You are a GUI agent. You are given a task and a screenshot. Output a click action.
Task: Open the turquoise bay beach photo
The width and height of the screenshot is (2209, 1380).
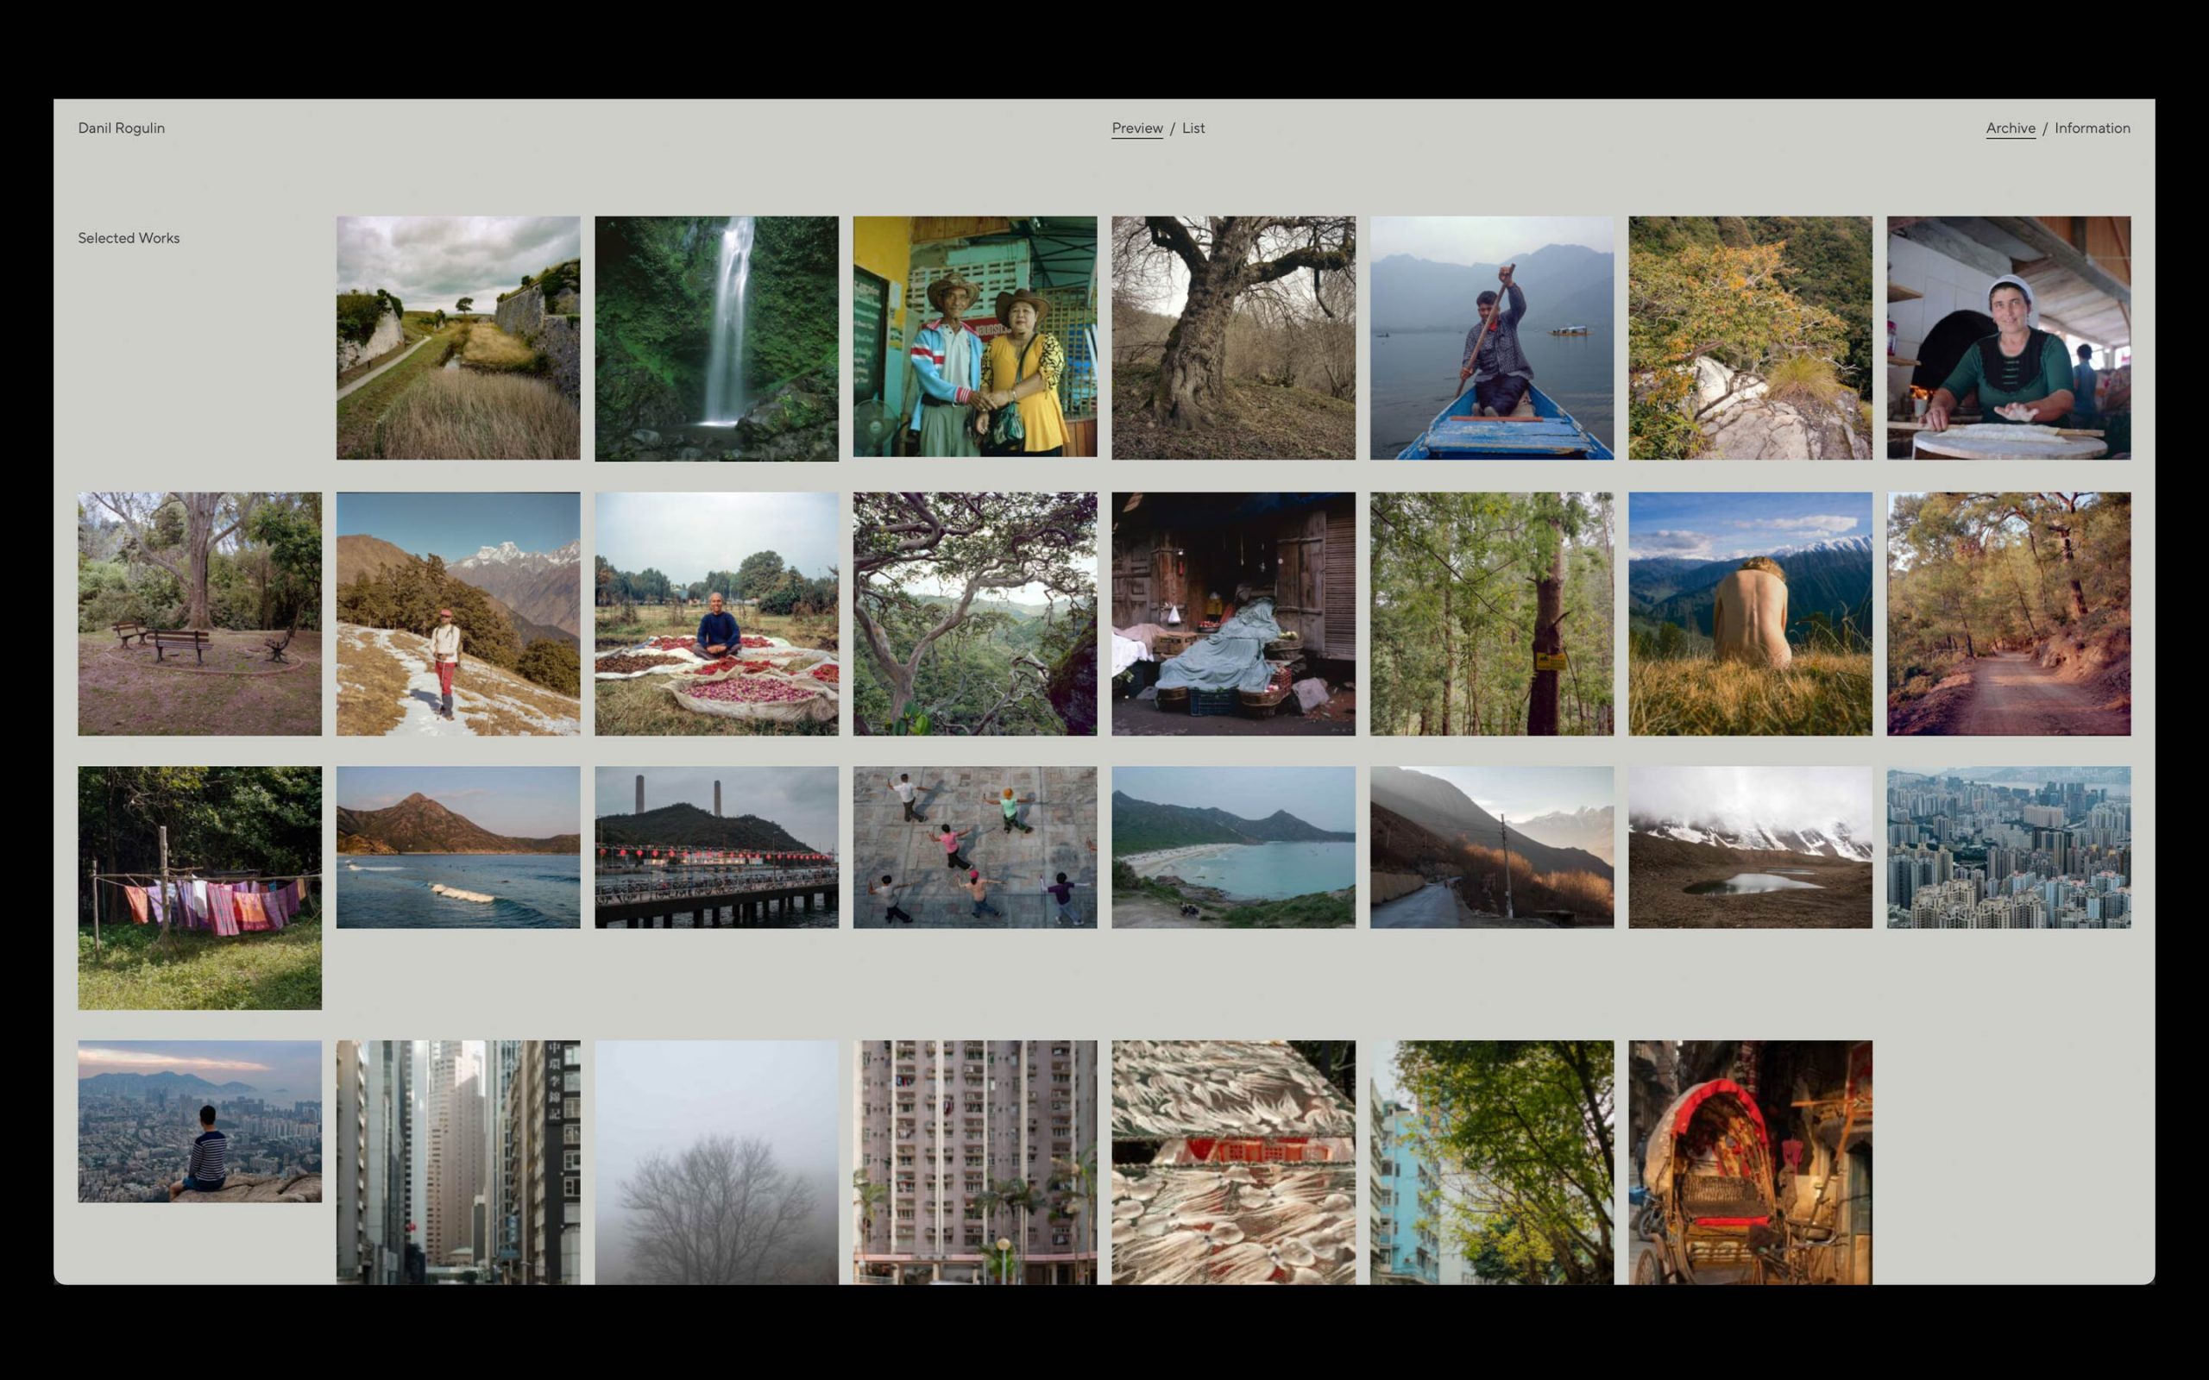[x=1233, y=847]
